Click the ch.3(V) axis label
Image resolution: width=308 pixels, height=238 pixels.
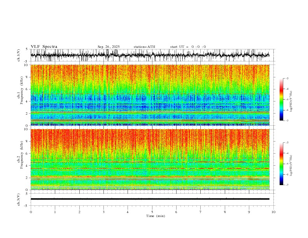pyautogui.click(x=19, y=199)
